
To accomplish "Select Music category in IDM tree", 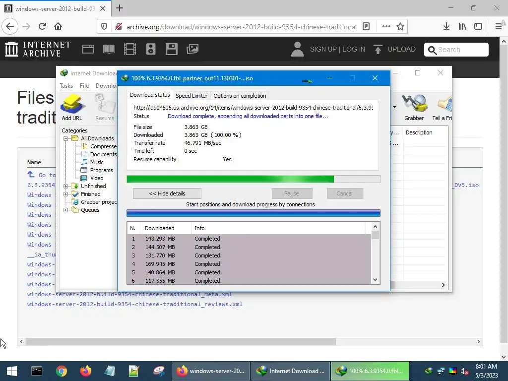I will click(x=97, y=162).
